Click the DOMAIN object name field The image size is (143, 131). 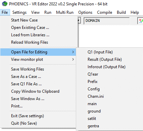point(107,21)
